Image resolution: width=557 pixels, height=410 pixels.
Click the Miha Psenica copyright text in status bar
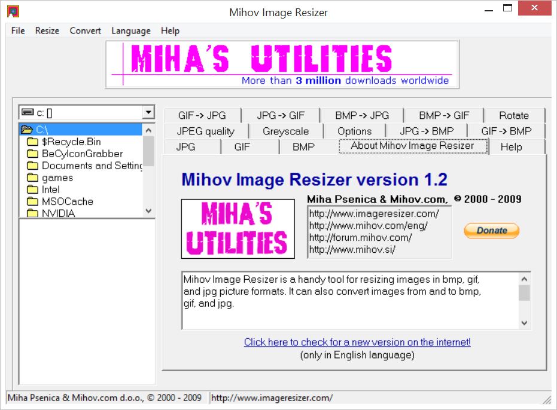coord(105,398)
